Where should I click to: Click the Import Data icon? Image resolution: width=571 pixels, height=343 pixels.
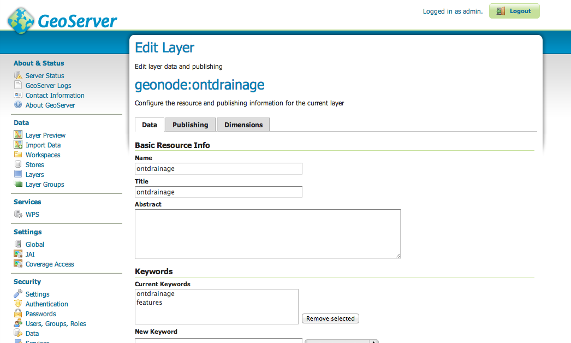tap(18, 144)
